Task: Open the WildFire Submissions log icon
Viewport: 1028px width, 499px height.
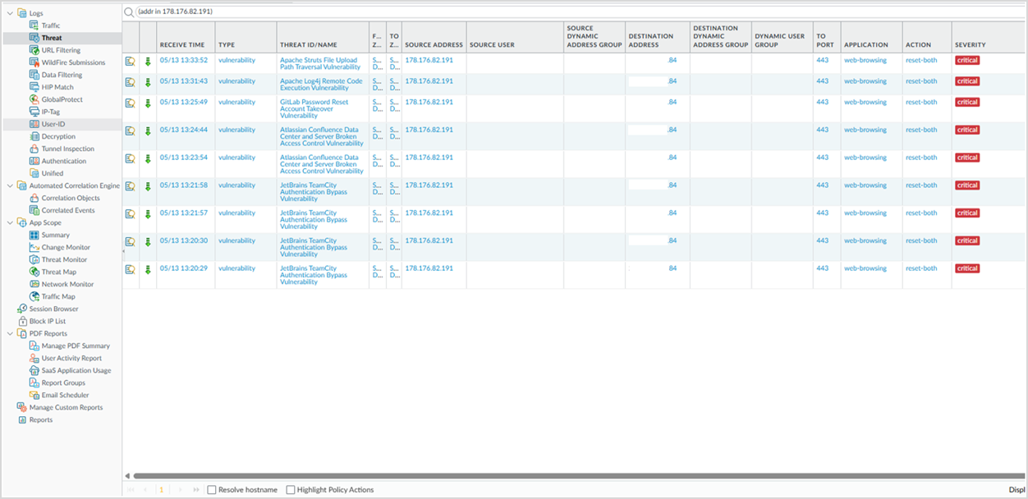Action: (x=34, y=62)
